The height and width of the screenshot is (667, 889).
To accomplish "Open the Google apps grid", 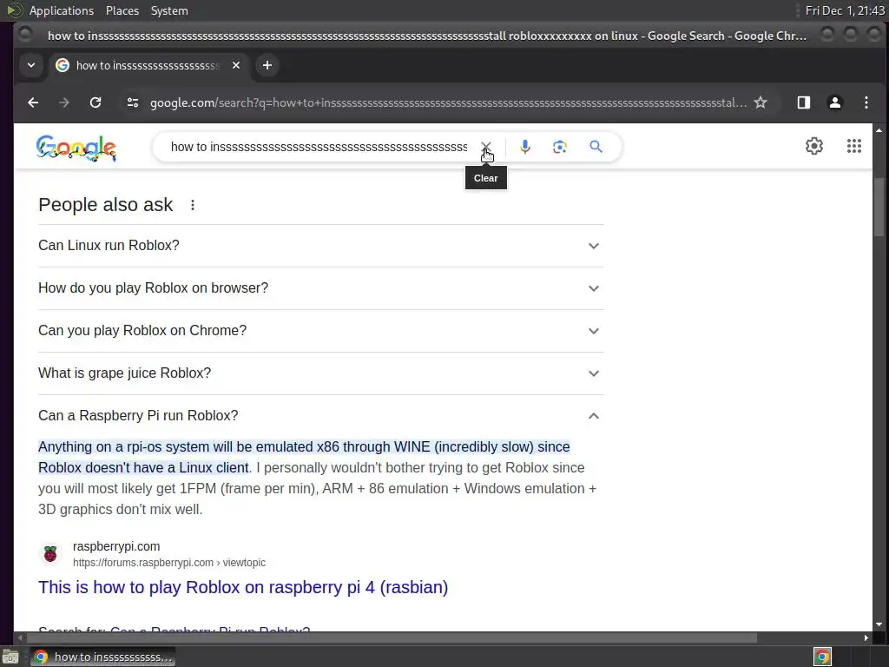I will point(854,146).
